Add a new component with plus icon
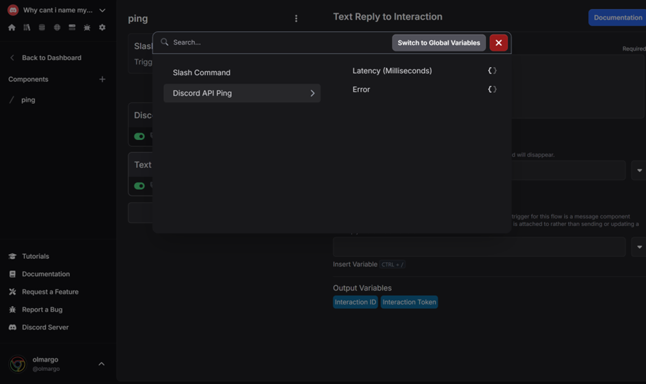The image size is (646, 384). (x=102, y=79)
